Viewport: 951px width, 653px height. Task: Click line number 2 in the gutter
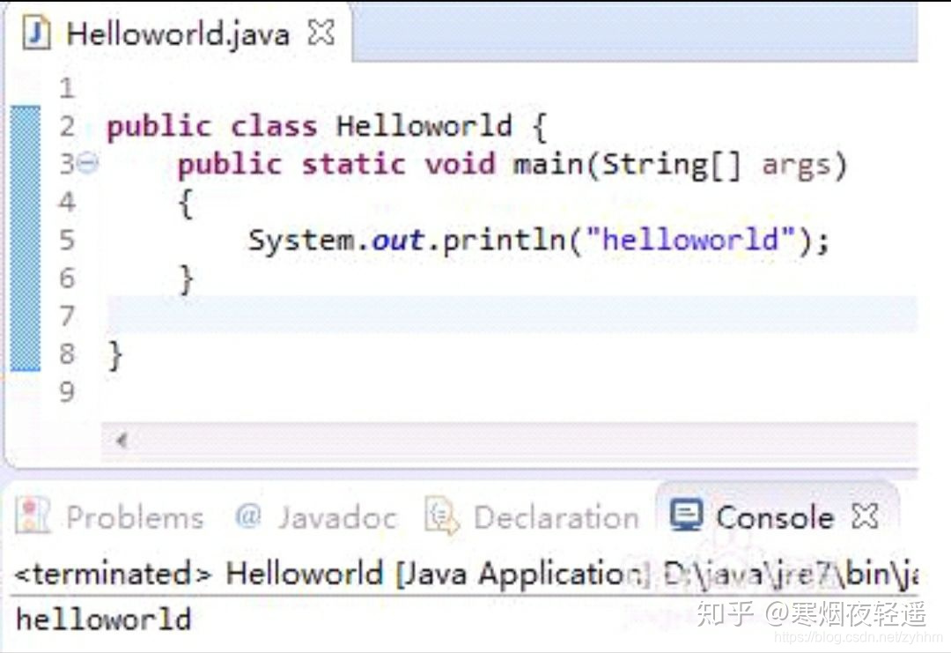point(67,126)
